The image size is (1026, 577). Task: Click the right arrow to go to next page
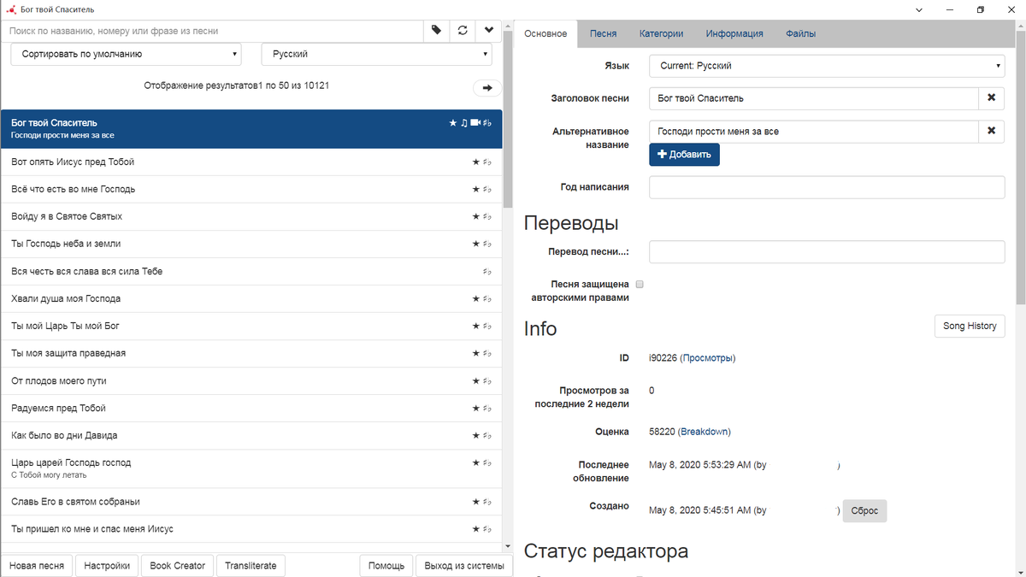pyautogui.click(x=486, y=87)
